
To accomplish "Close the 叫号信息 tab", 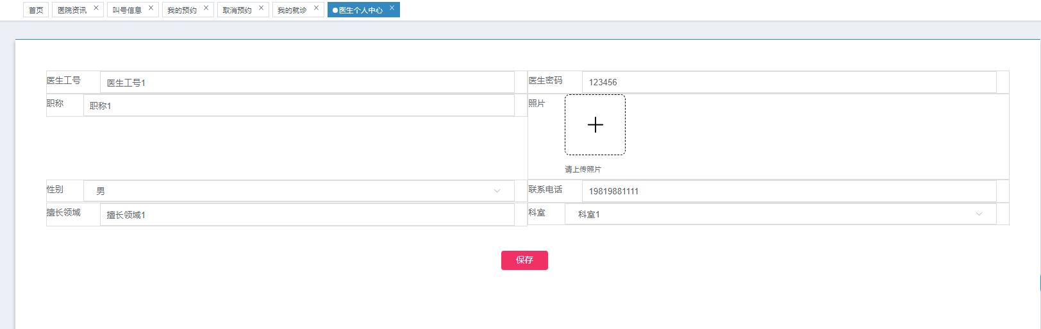I will [x=151, y=8].
